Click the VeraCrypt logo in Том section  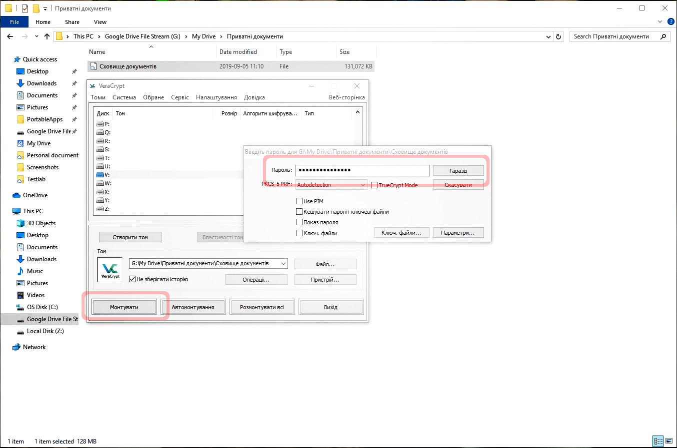(x=110, y=270)
